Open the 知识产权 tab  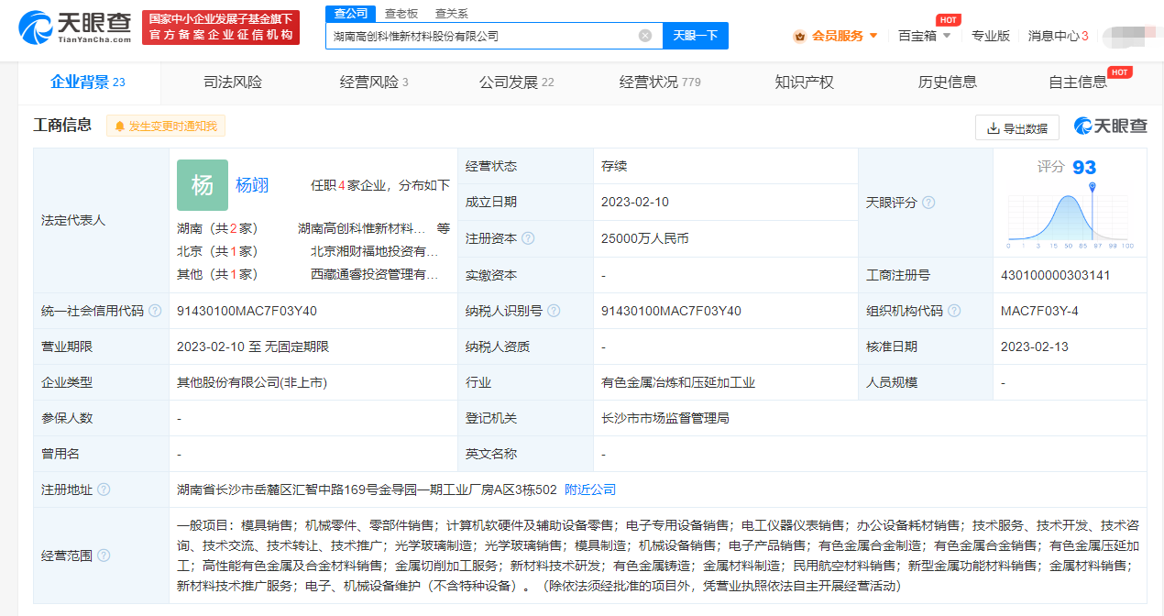tap(804, 82)
